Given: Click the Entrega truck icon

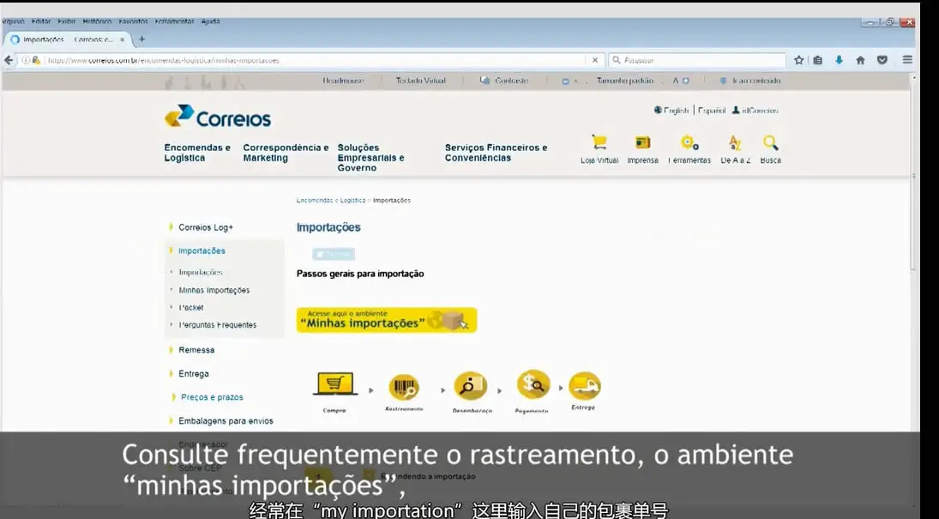Looking at the screenshot, I should pyautogui.click(x=585, y=385).
